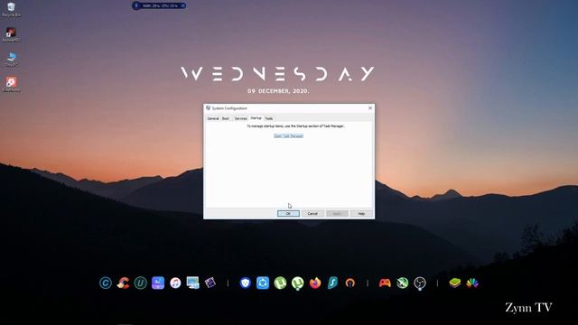The width and height of the screenshot is (578, 325).
Task: Select the ApowerREC desktop shortcut
Action: tap(11, 34)
